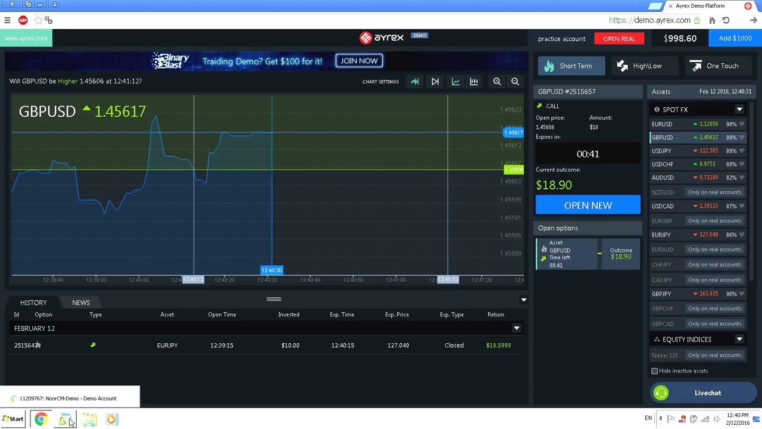Click the 12:41:12 expiry time marker
This screenshot has height=429, width=762.
(448, 279)
